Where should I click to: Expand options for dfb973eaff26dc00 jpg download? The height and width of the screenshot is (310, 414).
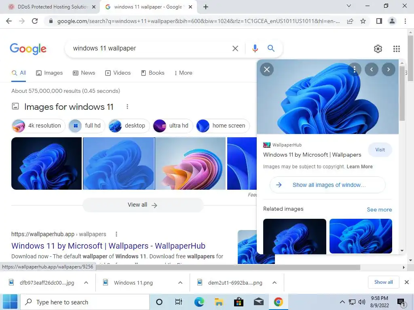tap(86, 283)
